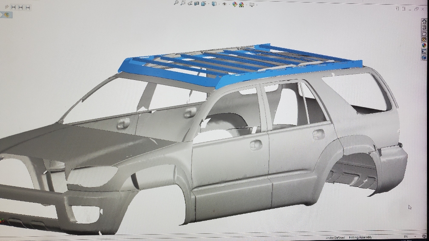Open Custom Properties tab in task pane
Image resolution: width=429 pixels, height=241 pixels.
[424, 51]
